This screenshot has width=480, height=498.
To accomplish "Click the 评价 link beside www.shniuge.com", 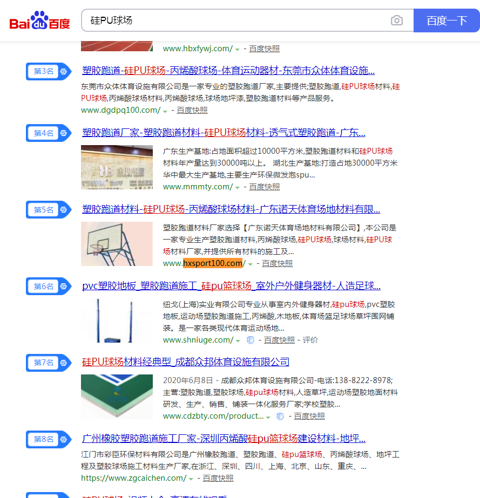I will point(310,340).
